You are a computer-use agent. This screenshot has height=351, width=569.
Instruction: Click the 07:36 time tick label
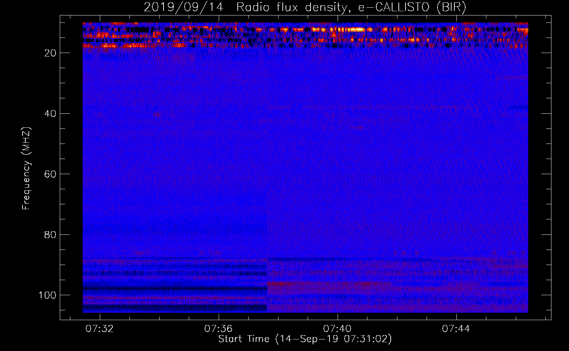click(x=218, y=329)
